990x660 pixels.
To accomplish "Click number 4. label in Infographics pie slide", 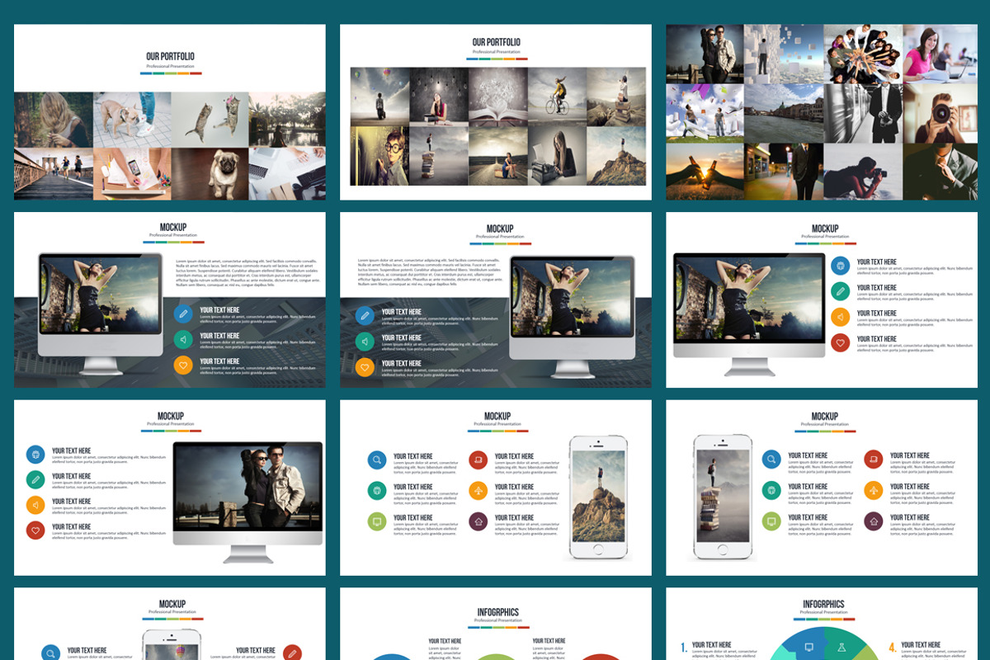I will pyautogui.click(x=893, y=648).
